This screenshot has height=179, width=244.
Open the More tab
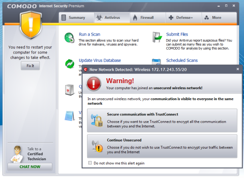[x=219, y=18]
